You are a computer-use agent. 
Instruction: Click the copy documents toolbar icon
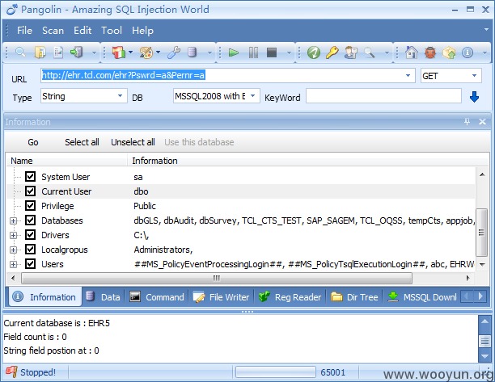coord(40,52)
